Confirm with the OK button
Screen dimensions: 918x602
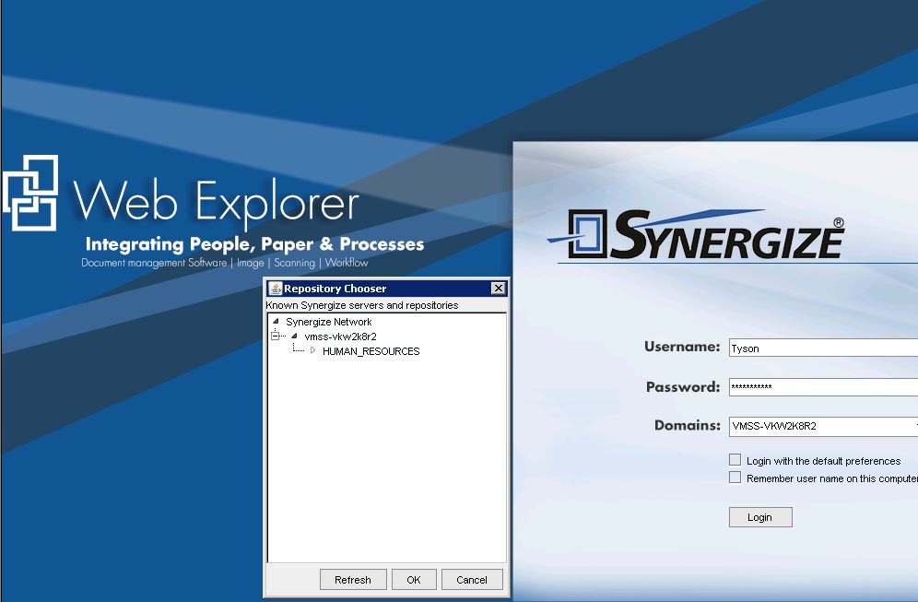tap(414, 580)
